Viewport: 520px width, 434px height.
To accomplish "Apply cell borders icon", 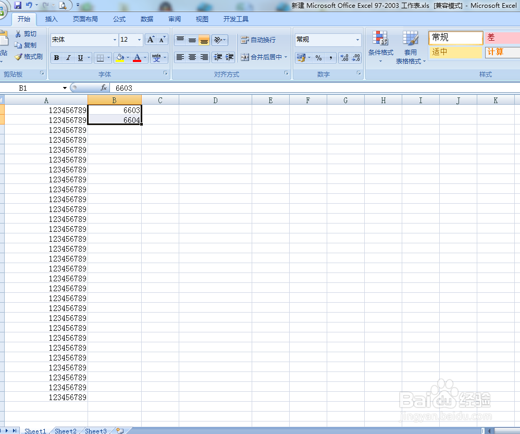I will [100, 58].
